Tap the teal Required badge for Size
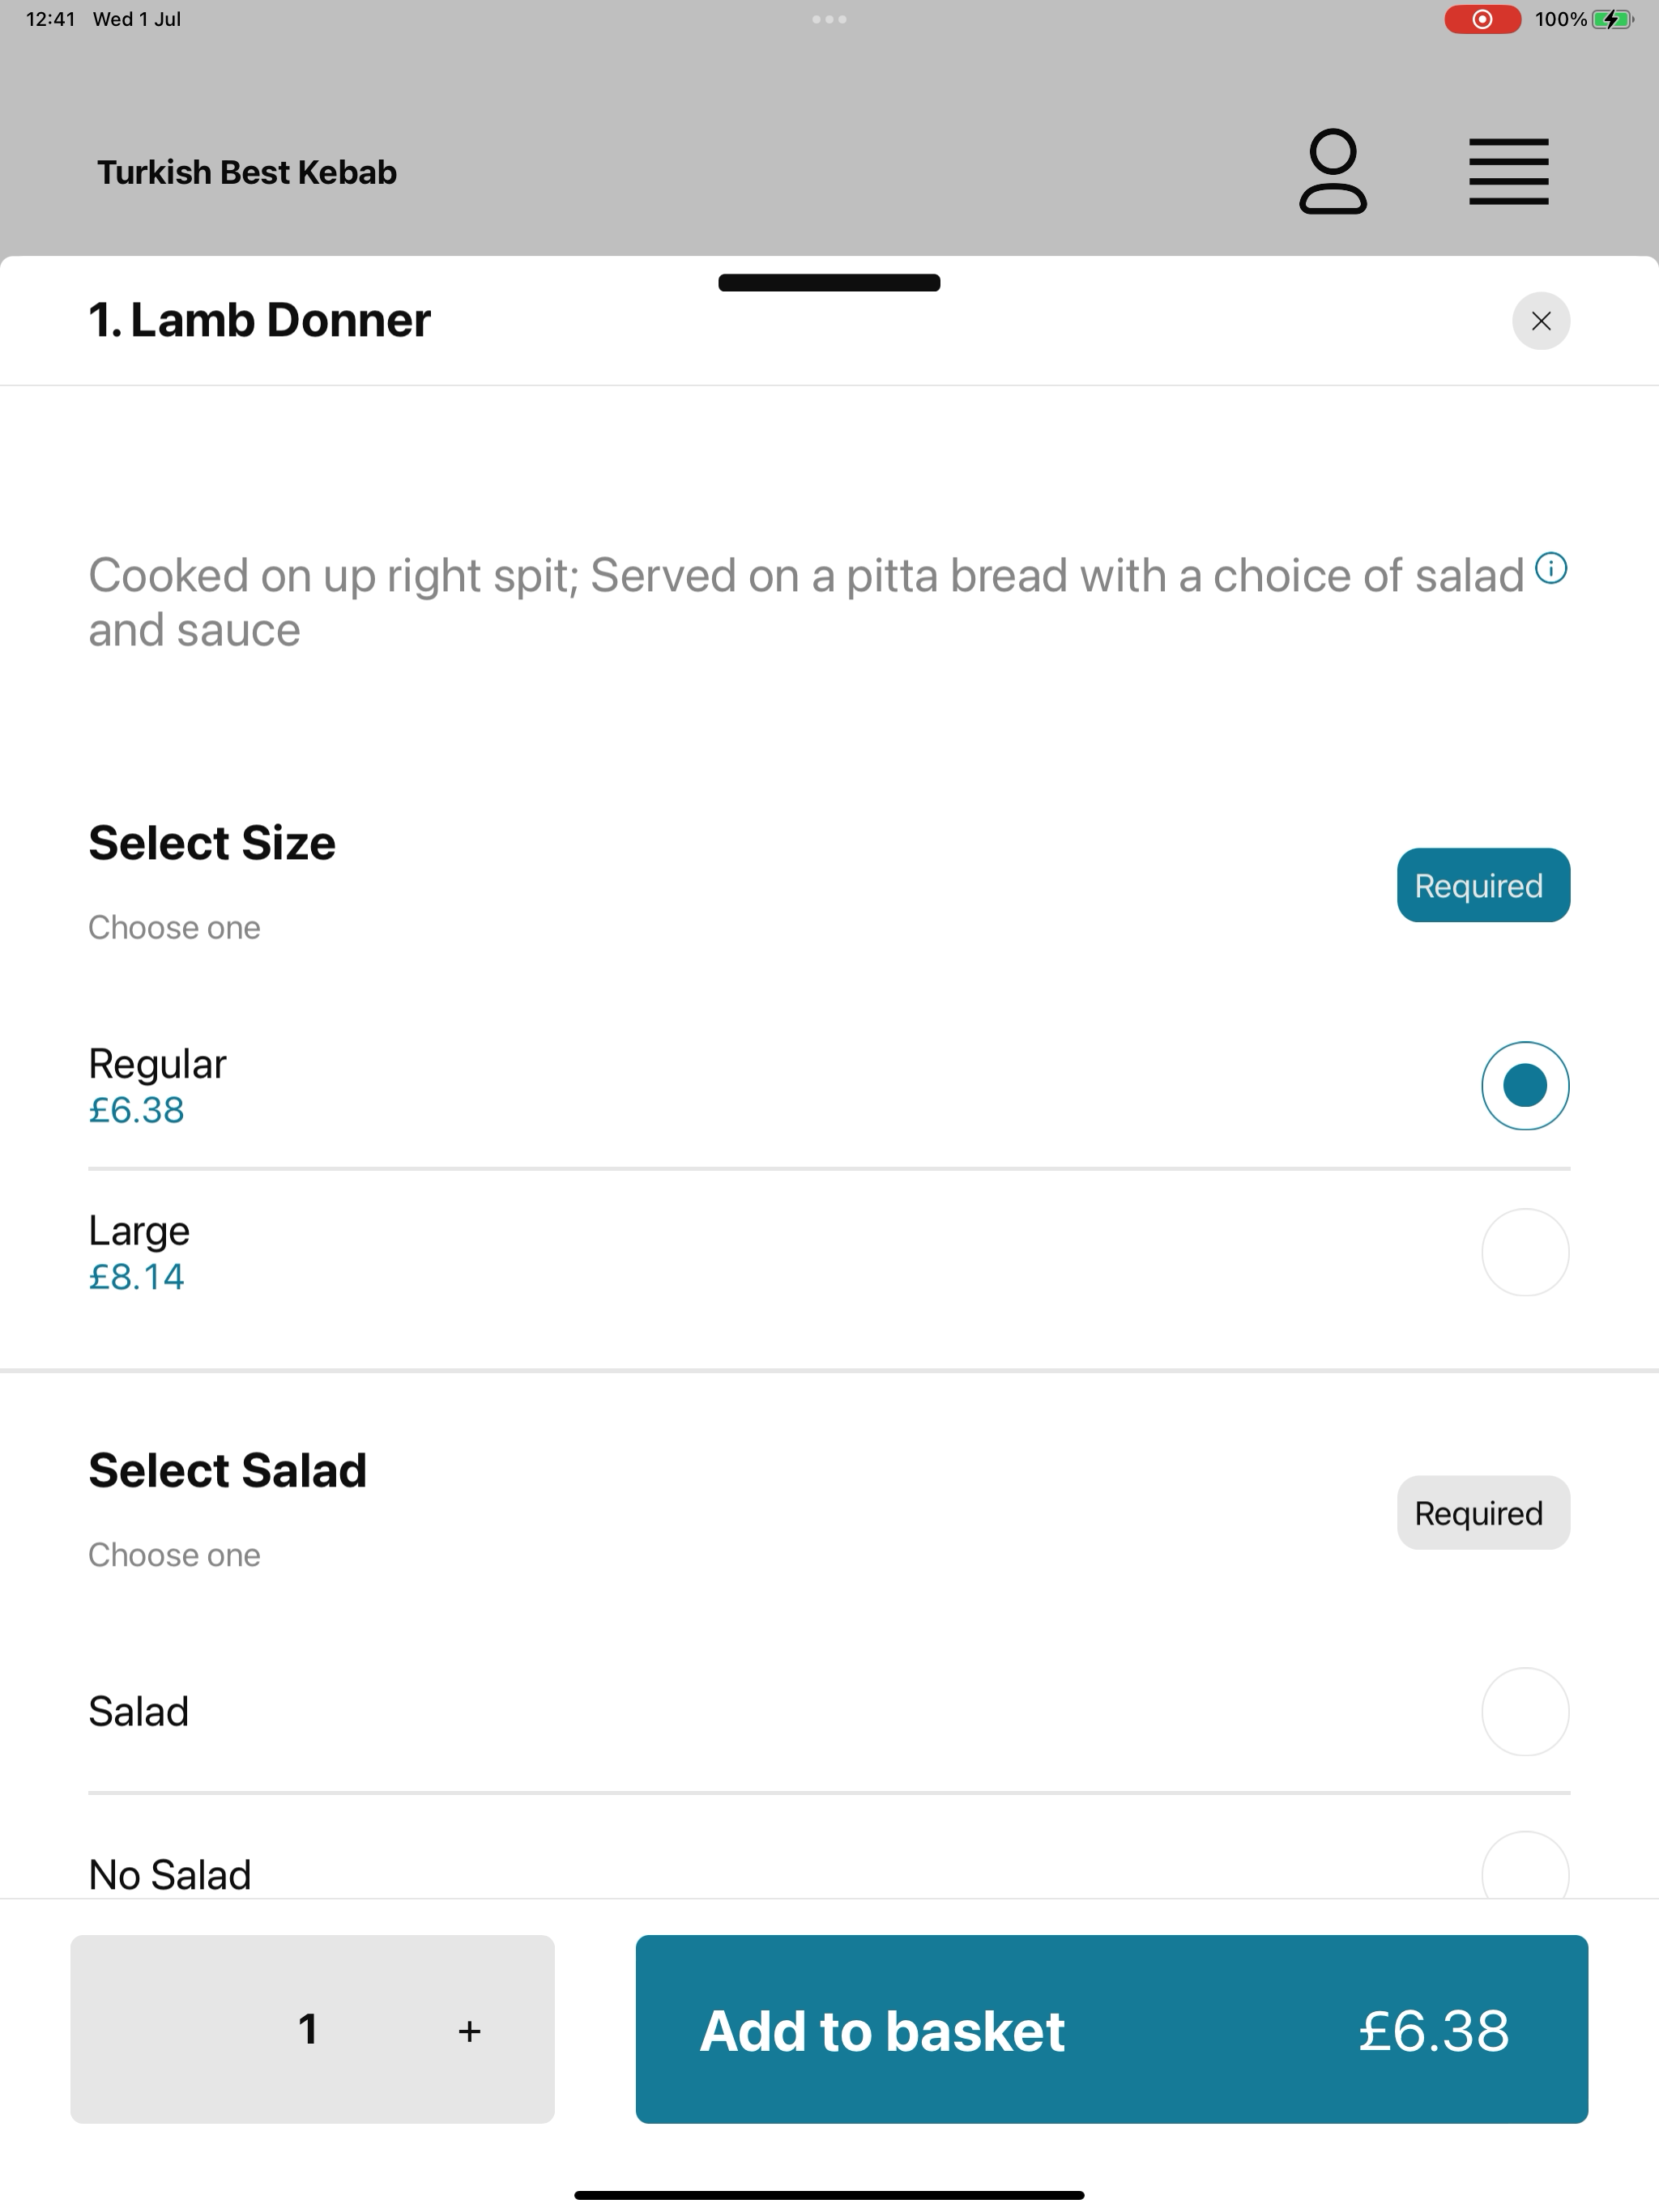 pyautogui.click(x=1483, y=885)
